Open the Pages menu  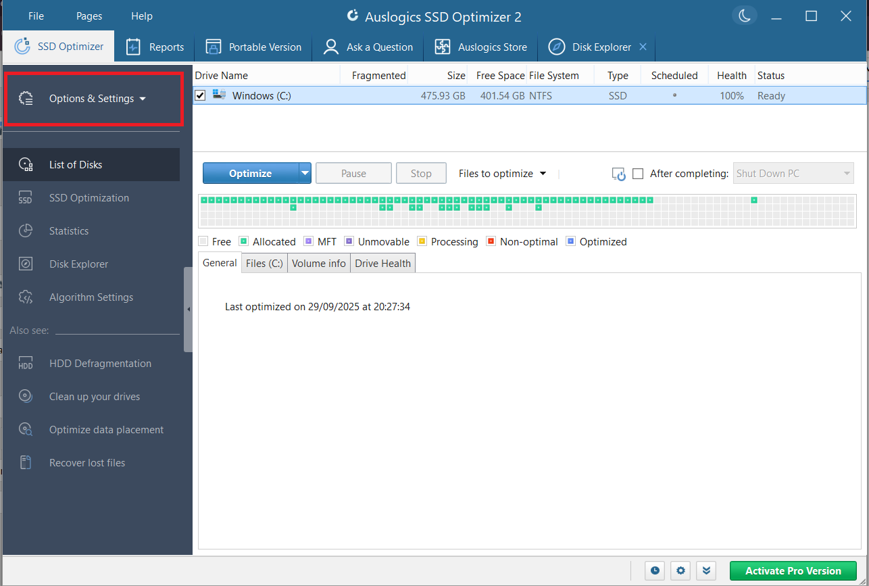pyautogui.click(x=89, y=16)
